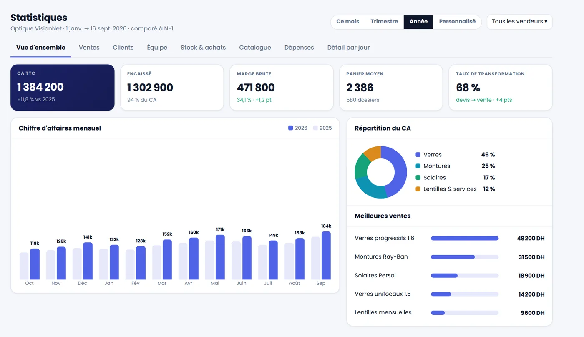The image size is (584, 337).
Task: Switch to Stock & achats tab
Action: click(x=203, y=48)
